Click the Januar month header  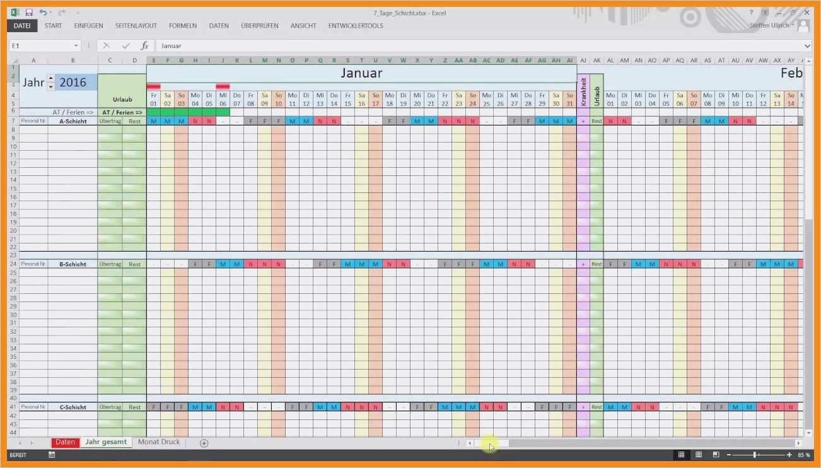coord(361,73)
